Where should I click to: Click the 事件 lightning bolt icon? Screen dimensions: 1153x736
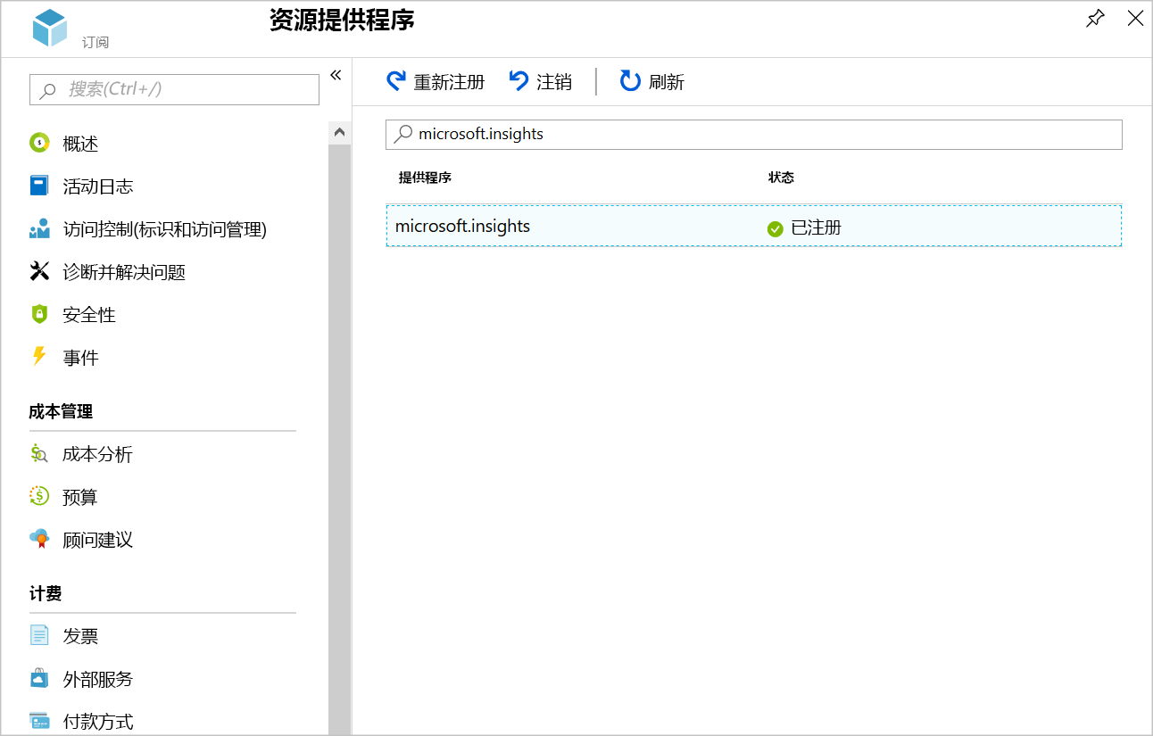tap(39, 357)
